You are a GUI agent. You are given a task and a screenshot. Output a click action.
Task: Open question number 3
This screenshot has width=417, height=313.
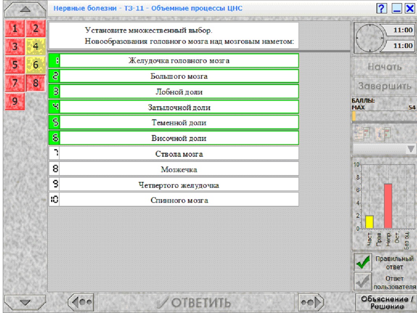[x=15, y=46]
